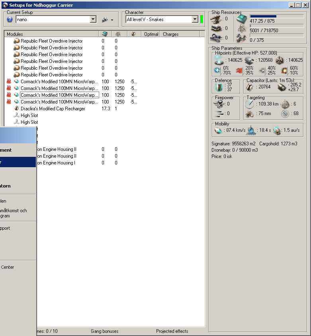Screen dimensions: 311x336
Task: Click the explosive resistance icon 60% 10%
Action: point(284,70)
